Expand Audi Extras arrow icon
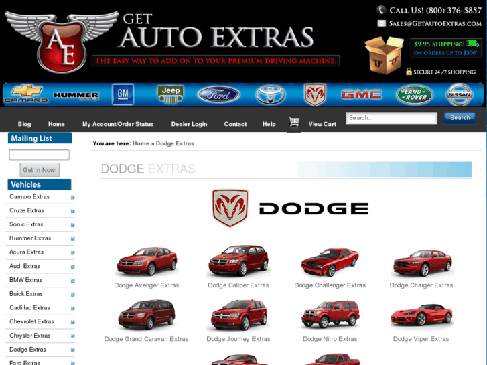 pos(72,267)
